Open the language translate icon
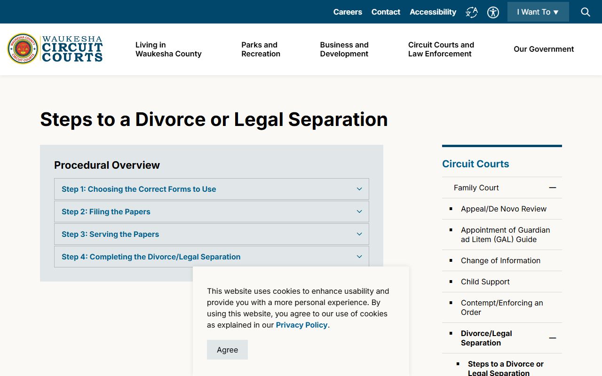This screenshot has height=376, width=602. [472, 12]
